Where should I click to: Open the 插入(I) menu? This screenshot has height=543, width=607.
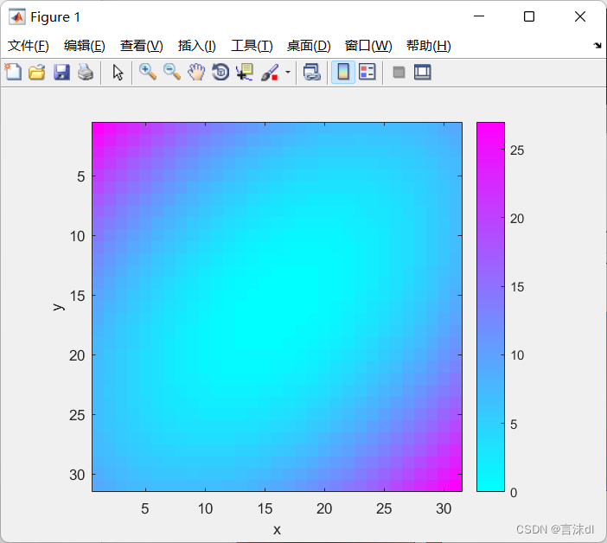coord(196,46)
